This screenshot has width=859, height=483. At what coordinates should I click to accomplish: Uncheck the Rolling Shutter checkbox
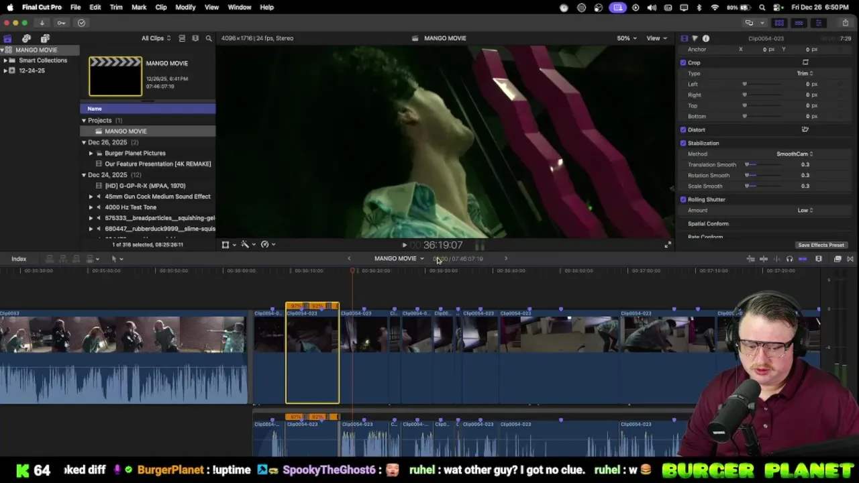(683, 199)
